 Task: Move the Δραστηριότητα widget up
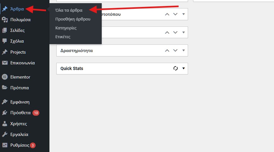point(167,50)
